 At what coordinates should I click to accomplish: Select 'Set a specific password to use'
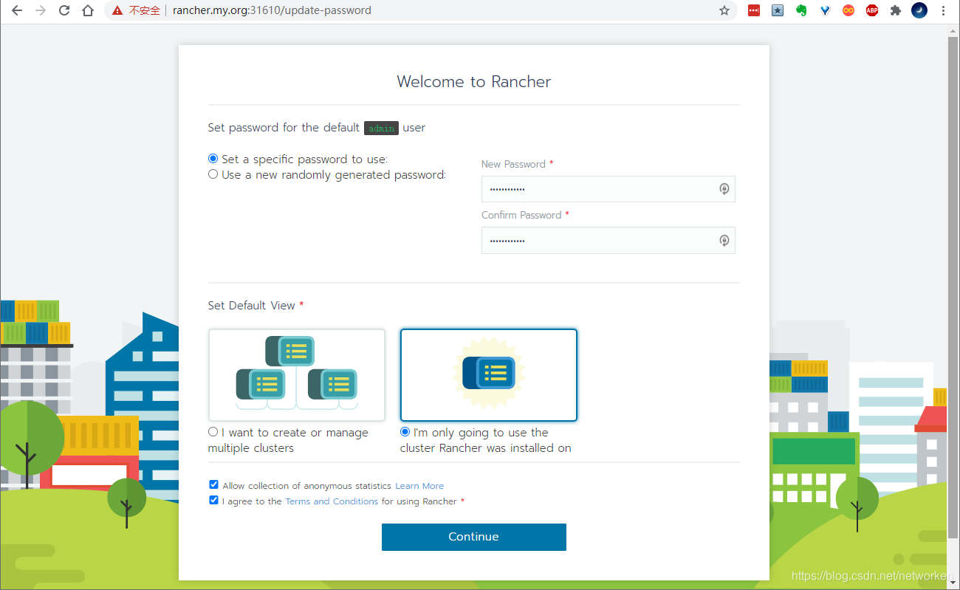[x=213, y=159]
